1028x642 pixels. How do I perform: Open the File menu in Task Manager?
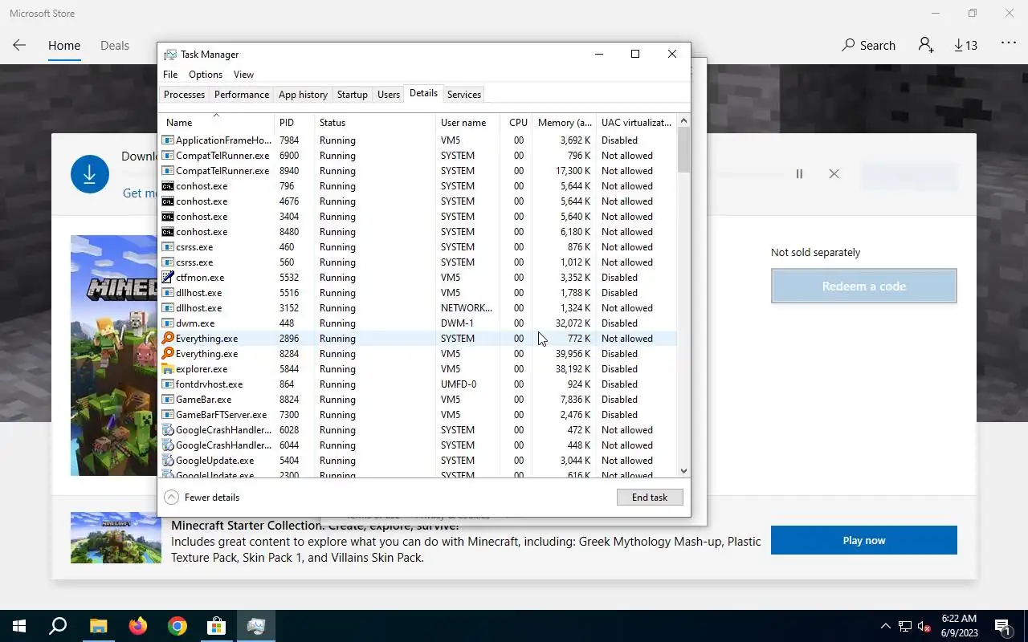coord(170,75)
